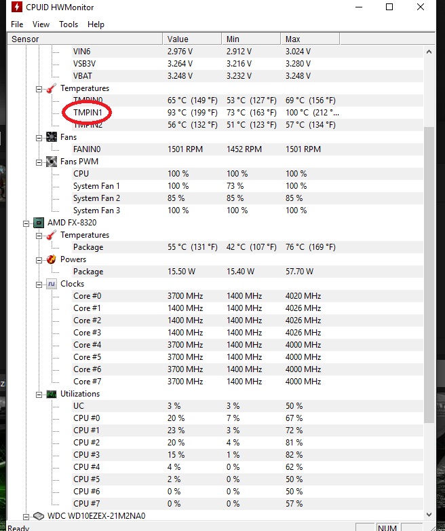Open the Help menu
445x531 pixels.
(x=96, y=24)
